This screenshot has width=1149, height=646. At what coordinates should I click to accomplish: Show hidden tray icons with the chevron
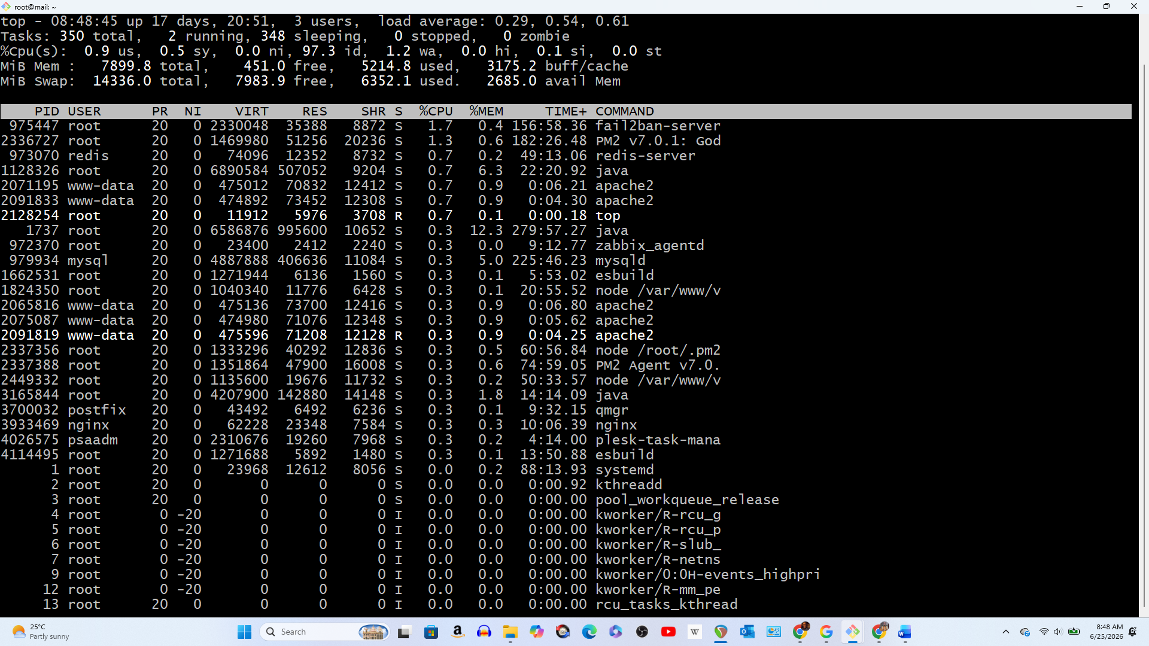tap(1005, 632)
